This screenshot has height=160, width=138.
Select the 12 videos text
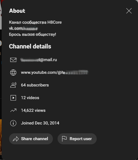point(30,98)
